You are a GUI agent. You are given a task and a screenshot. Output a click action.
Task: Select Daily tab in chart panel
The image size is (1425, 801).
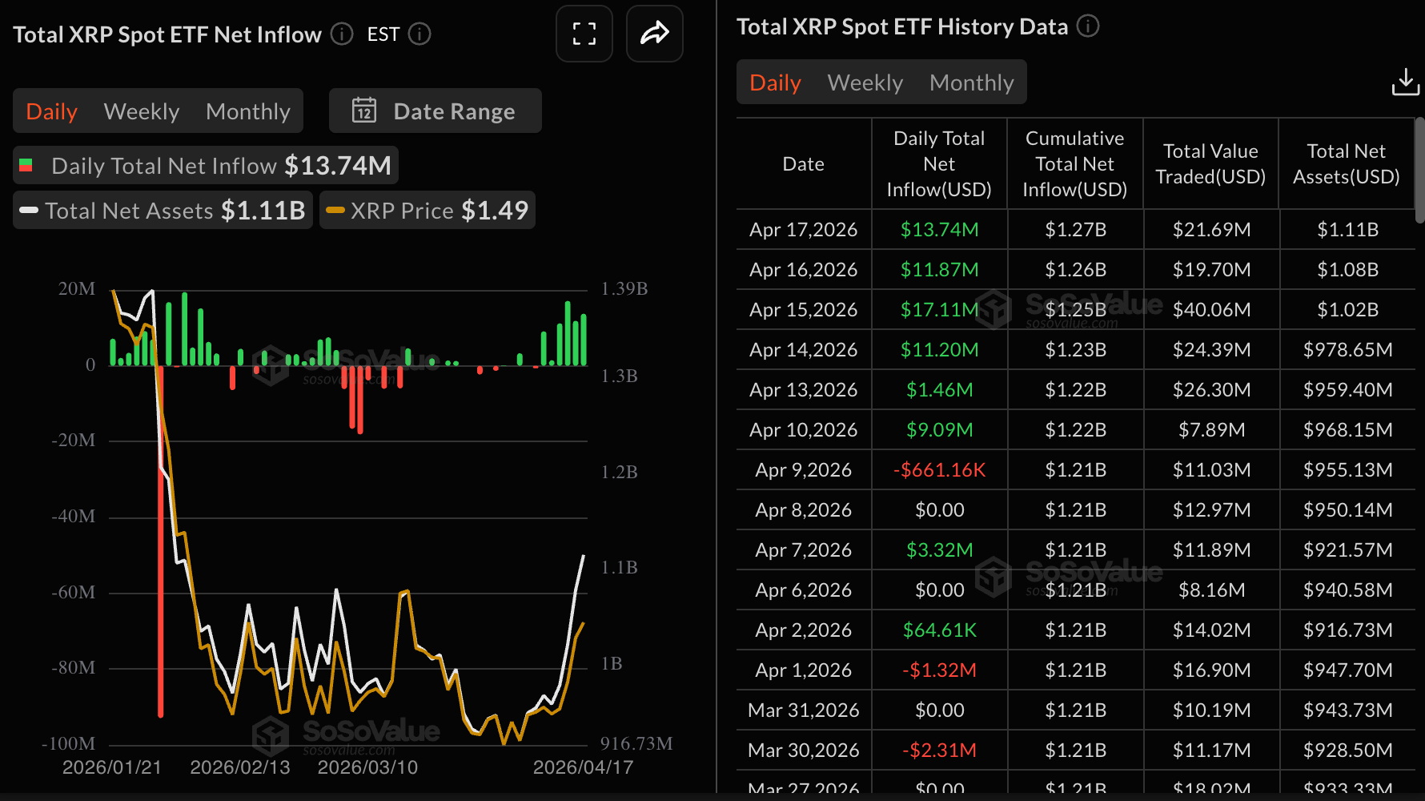tap(51, 111)
